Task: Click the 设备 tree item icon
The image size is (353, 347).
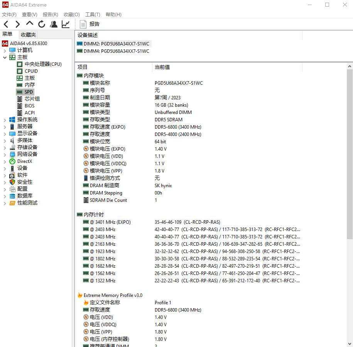Action: point(12,168)
